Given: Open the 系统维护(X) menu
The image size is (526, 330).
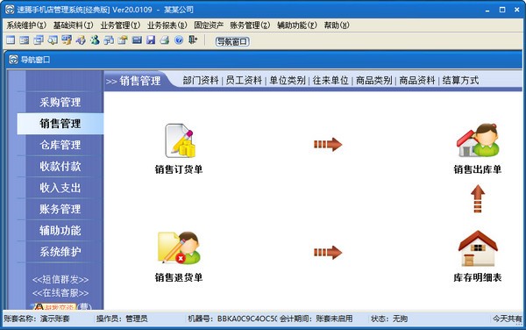Looking at the screenshot, I should click(x=26, y=25).
